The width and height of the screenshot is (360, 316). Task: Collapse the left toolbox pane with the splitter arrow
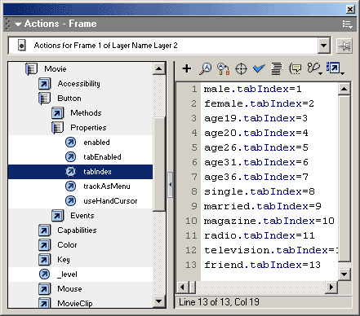pos(171,185)
